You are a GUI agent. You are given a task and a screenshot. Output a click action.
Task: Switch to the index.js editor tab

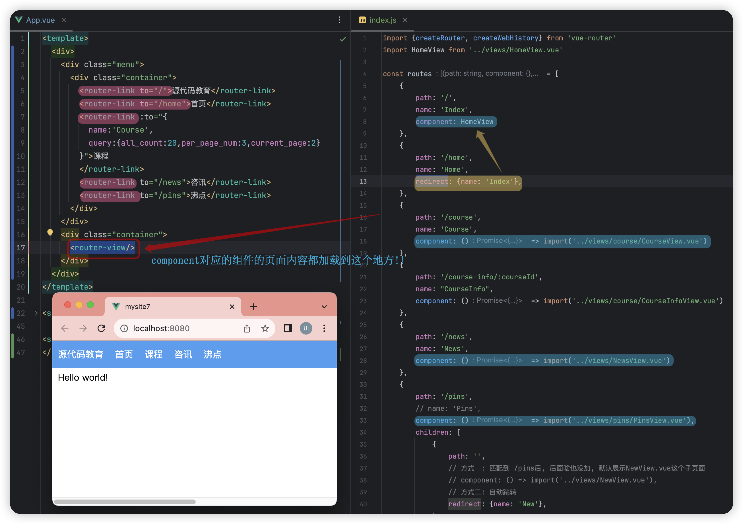383,20
